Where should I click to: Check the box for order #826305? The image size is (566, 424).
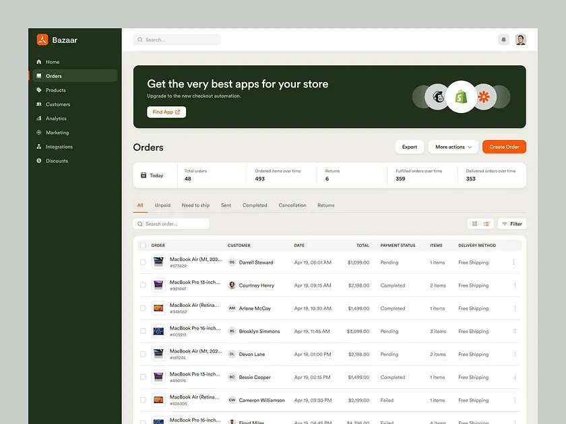(143, 400)
